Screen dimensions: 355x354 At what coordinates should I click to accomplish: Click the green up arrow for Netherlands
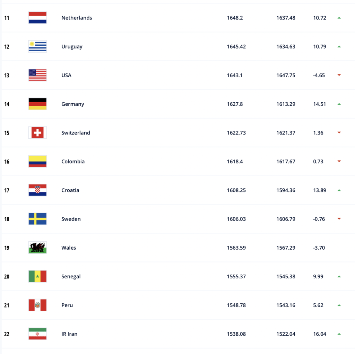tap(339, 18)
